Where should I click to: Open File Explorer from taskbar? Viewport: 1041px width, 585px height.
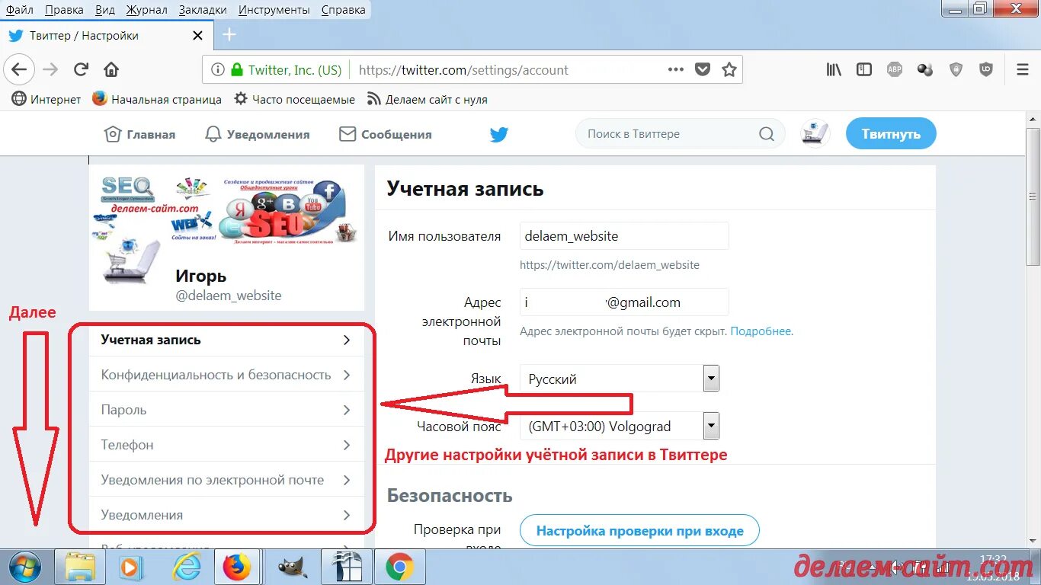click(x=80, y=567)
